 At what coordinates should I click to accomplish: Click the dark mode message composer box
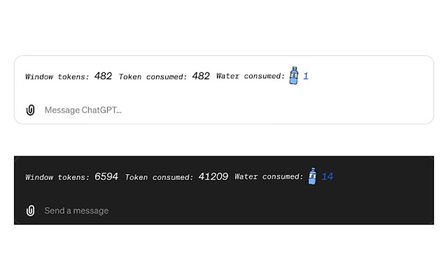coord(224,191)
